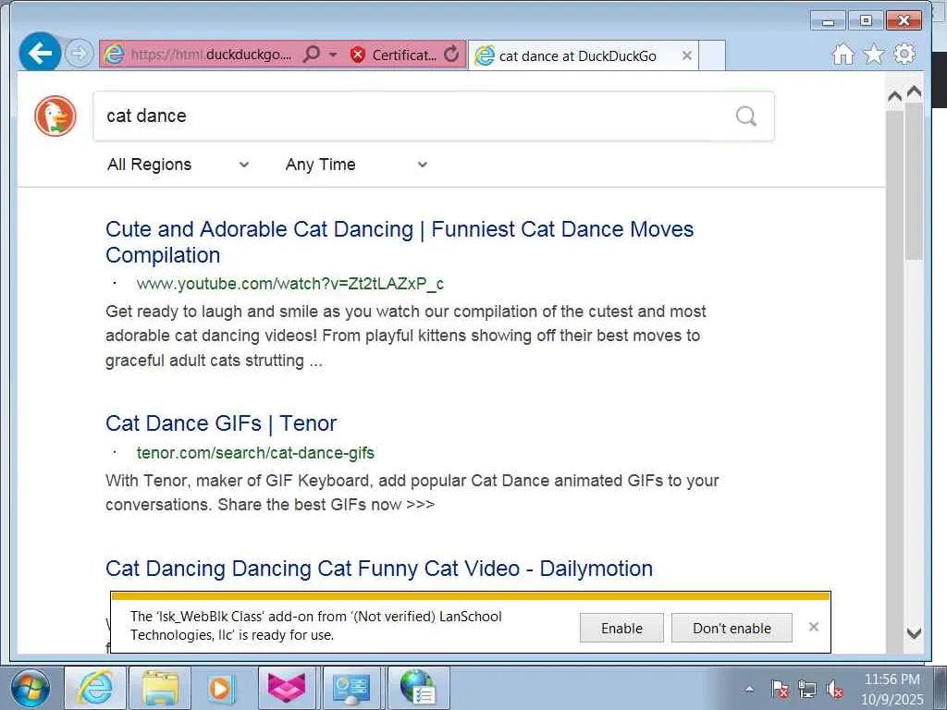The height and width of the screenshot is (710, 947).
Task: Go back using the blue Back arrow
Action: pyautogui.click(x=40, y=53)
